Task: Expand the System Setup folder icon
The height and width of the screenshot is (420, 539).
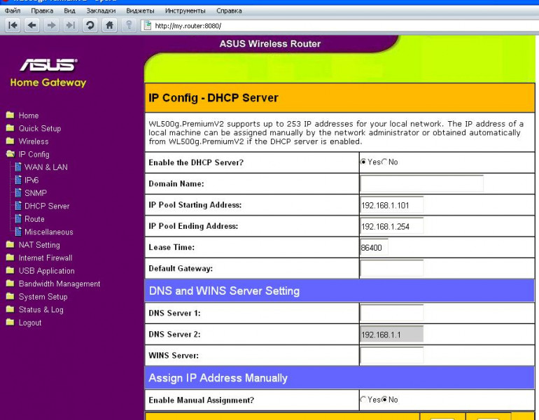Action: (10, 296)
